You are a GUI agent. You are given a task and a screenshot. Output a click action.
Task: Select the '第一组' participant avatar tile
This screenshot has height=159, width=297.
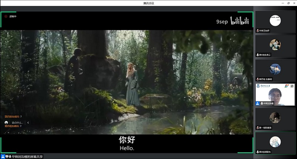(x=275, y=119)
